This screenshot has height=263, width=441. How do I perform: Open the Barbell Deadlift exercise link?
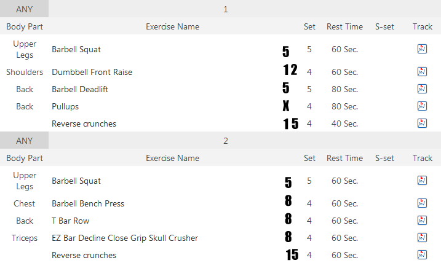(x=80, y=89)
